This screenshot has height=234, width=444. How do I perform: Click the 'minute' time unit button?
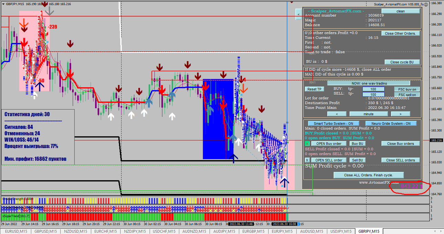tap(368, 114)
